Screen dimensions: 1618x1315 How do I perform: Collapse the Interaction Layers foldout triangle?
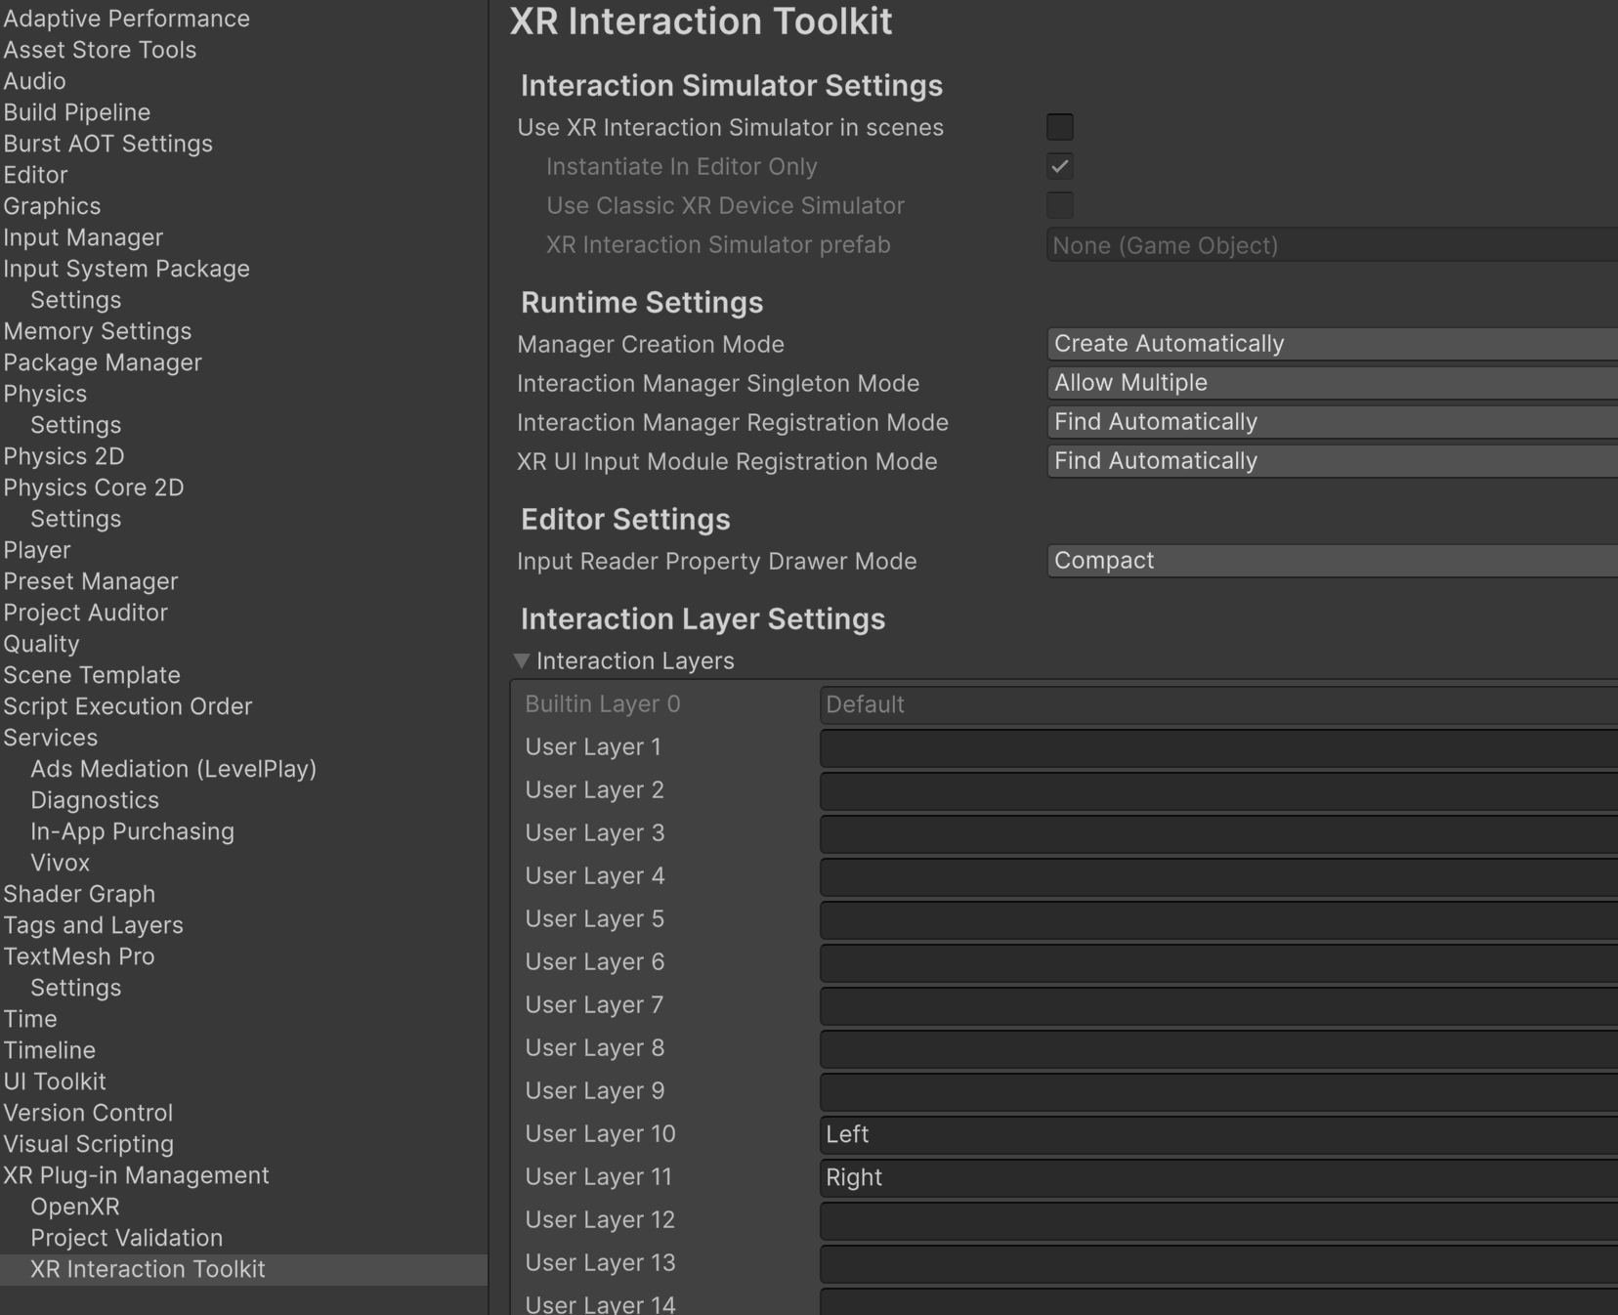click(x=522, y=661)
